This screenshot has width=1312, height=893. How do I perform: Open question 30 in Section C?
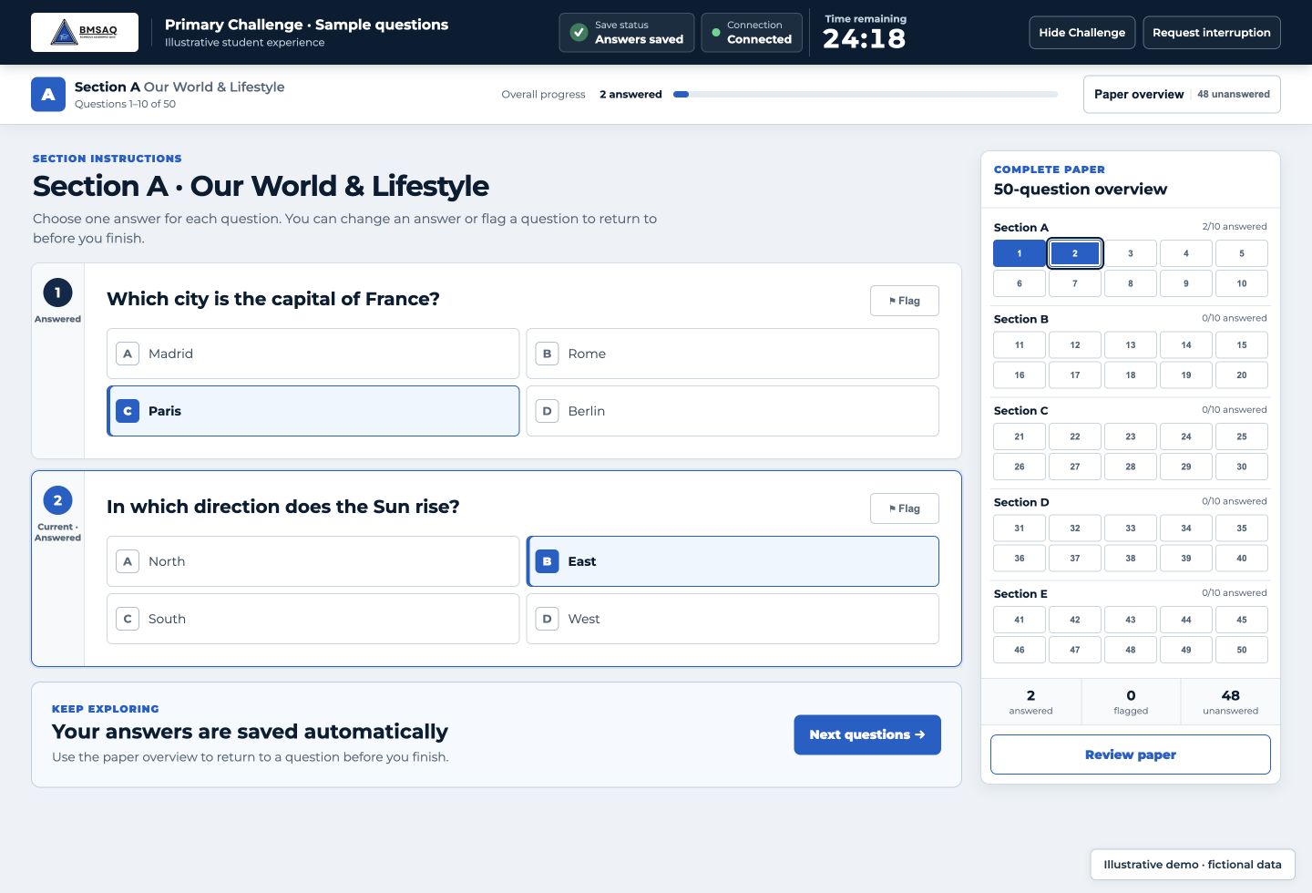point(1242,467)
